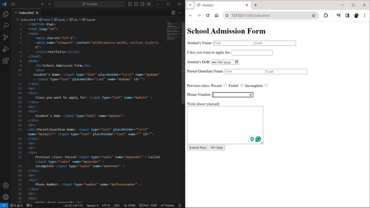Viewport: 370px width, 208px height.
Task: Expand the body breadcrumb element
Action: point(60,19)
